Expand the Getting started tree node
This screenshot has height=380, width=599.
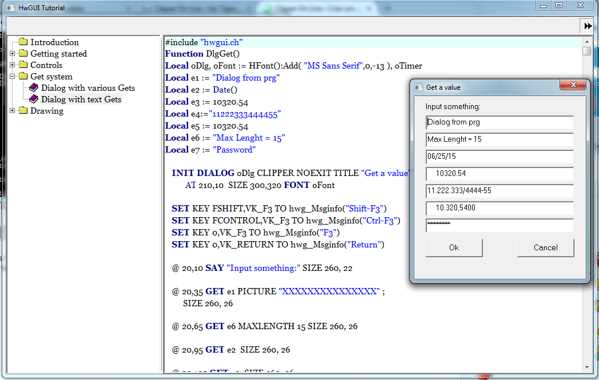(x=13, y=54)
